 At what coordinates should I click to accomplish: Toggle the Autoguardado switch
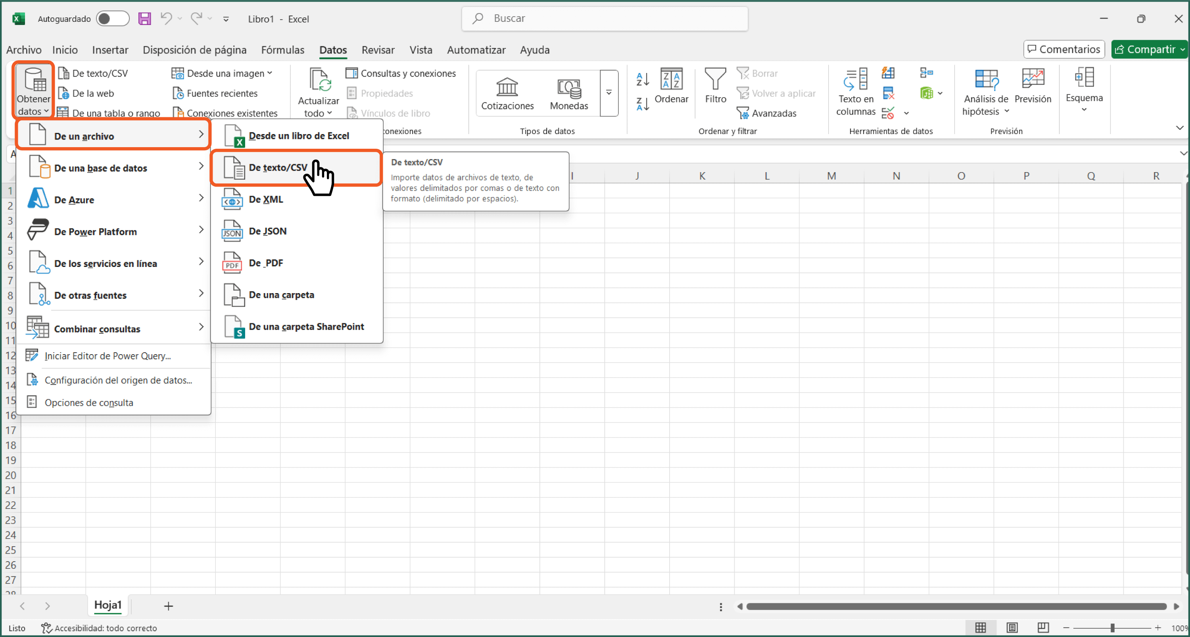click(x=112, y=19)
